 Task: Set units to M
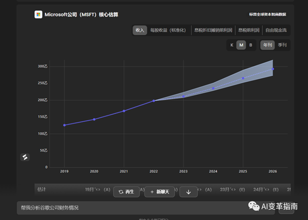click(241, 45)
